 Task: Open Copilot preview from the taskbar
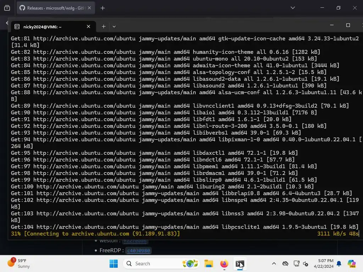pyautogui.click(x=352, y=263)
